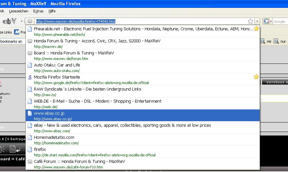Click the eBay logo in the toolbar
The height and width of the screenshot is (172, 288).
9,21
